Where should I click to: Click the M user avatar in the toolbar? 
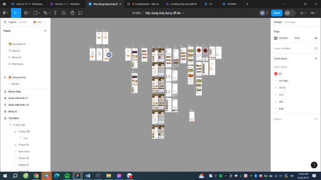click(262, 13)
